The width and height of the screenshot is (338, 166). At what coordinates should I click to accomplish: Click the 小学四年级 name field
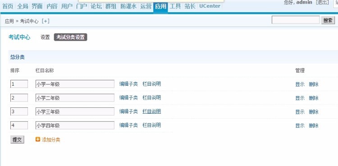[x=75, y=125]
